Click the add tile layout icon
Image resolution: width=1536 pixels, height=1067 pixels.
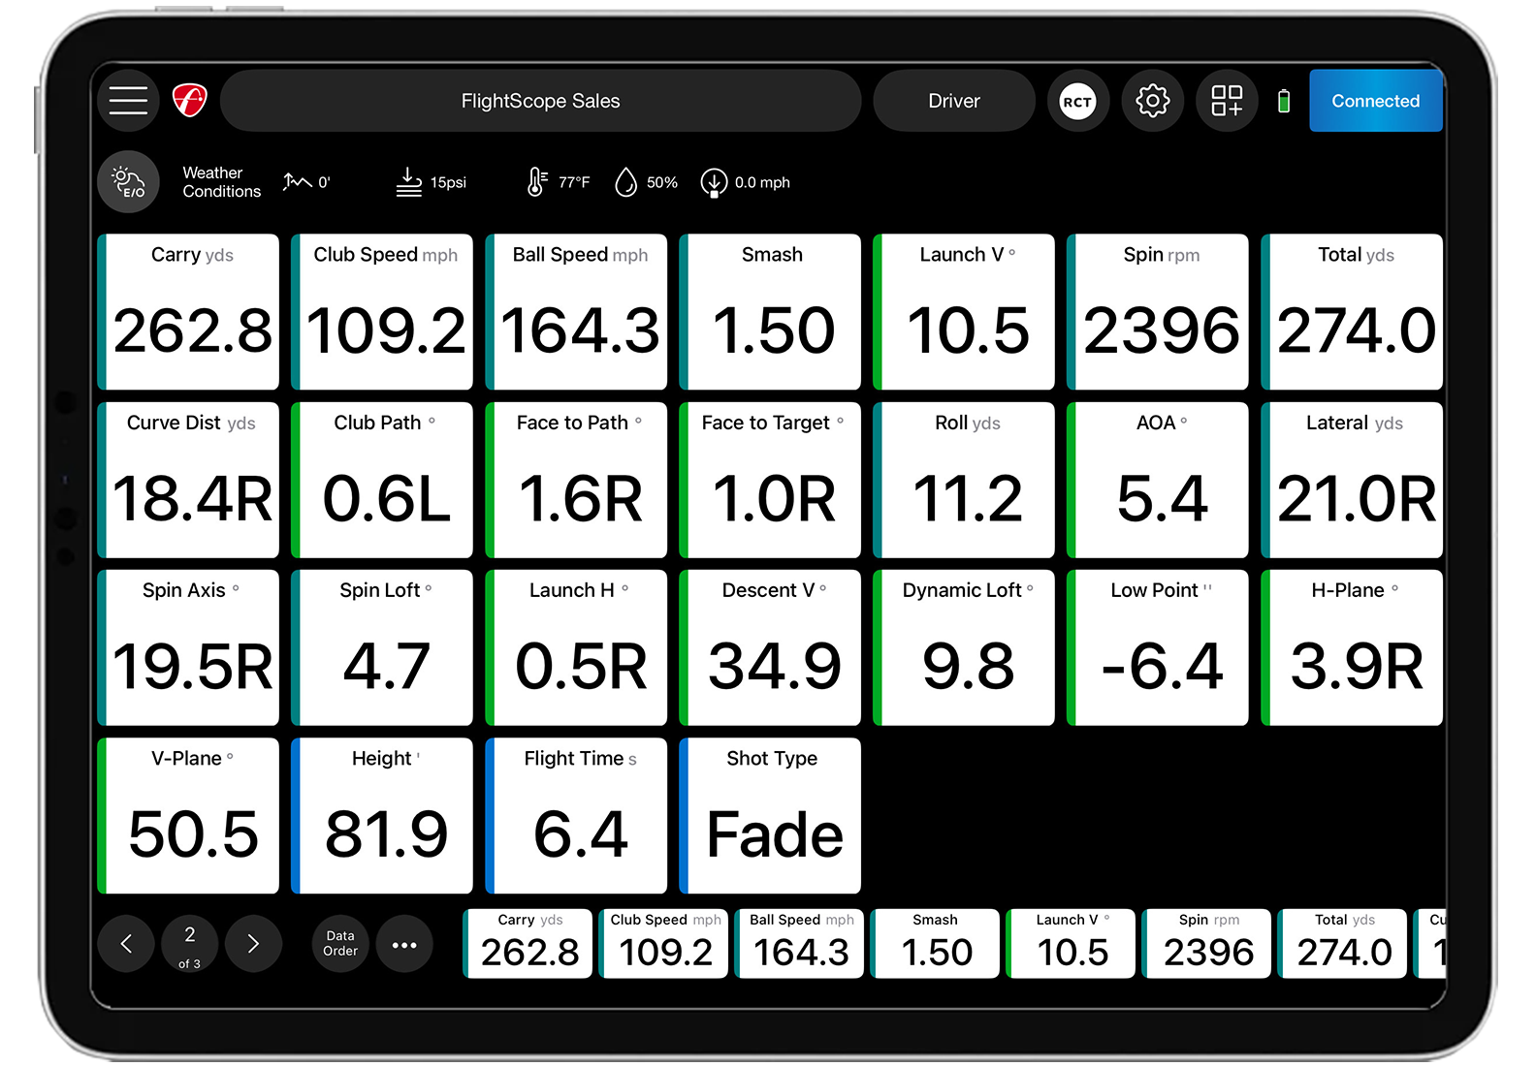(1227, 101)
